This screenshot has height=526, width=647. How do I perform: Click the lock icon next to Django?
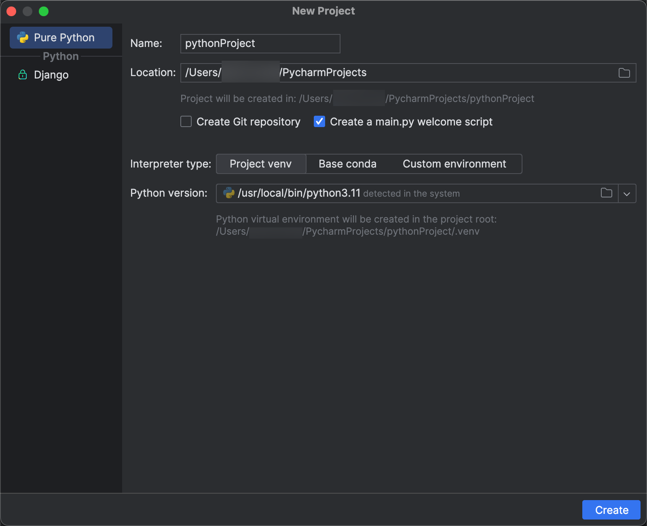pyautogui.click(x=22, y=74)
